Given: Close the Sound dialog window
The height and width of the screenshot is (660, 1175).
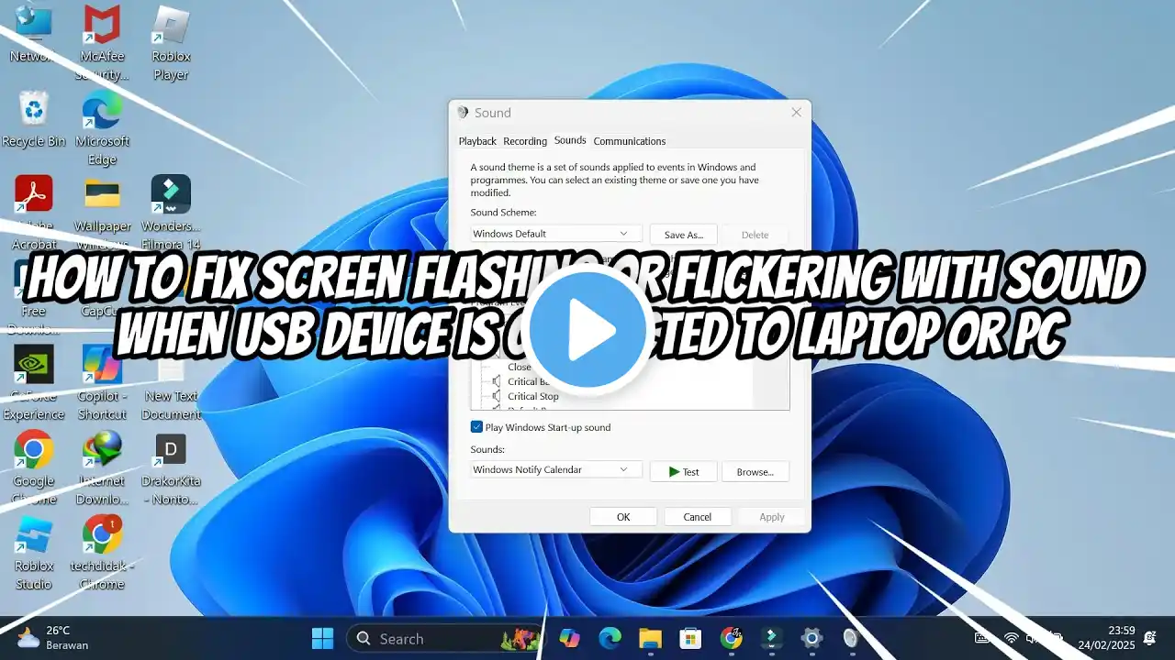Looking at the screenshot, I should pyautogui.click(x=796, y=113).
